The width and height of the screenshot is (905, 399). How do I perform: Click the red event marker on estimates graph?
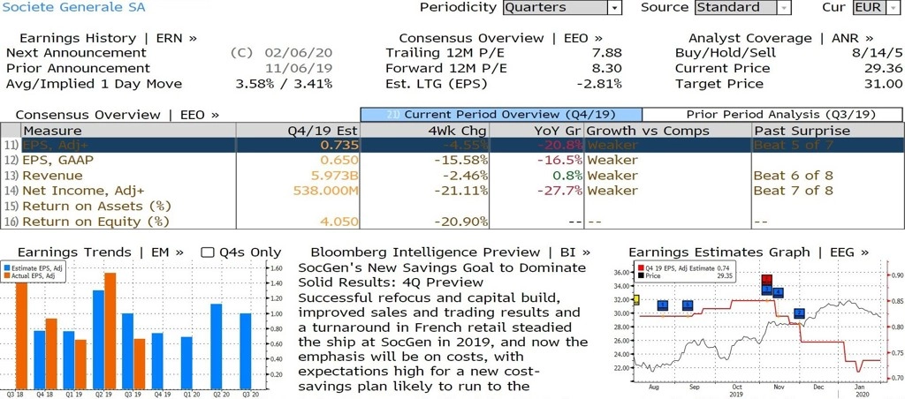(x=766, y=280)
